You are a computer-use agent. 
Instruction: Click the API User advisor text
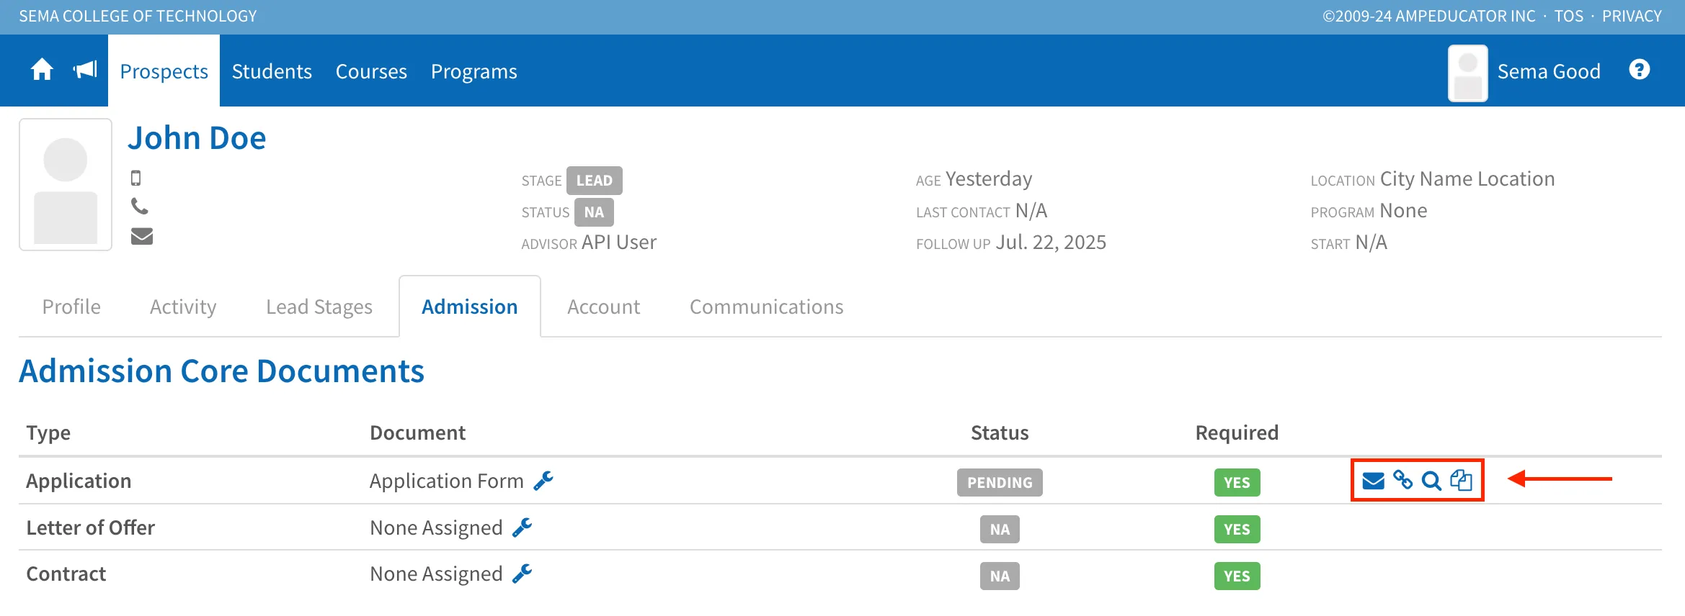pyautogui.click(x=619, y=243)
